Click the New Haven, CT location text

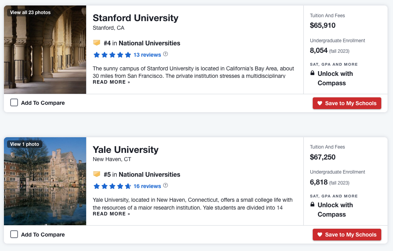click(x=112, y=159)
